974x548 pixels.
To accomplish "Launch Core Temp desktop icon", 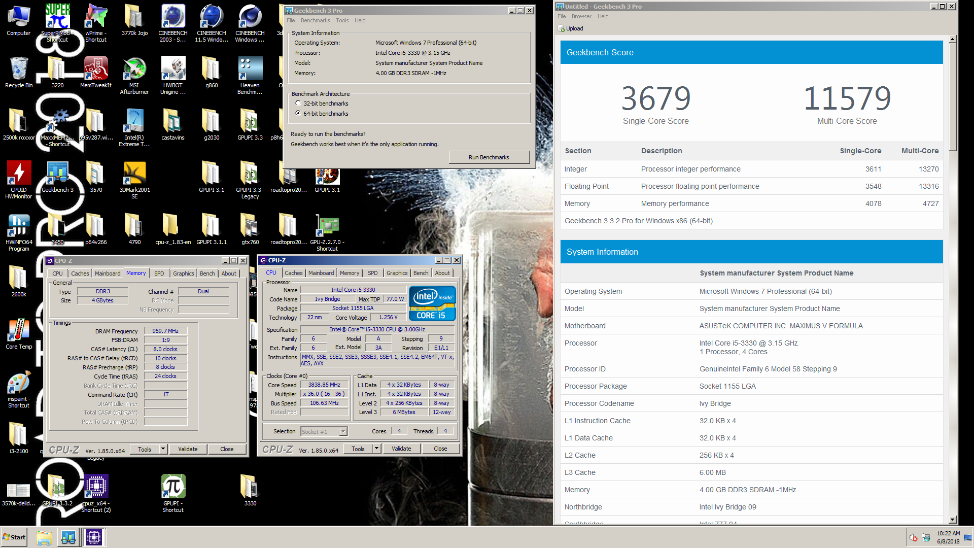I will (19, 333).
